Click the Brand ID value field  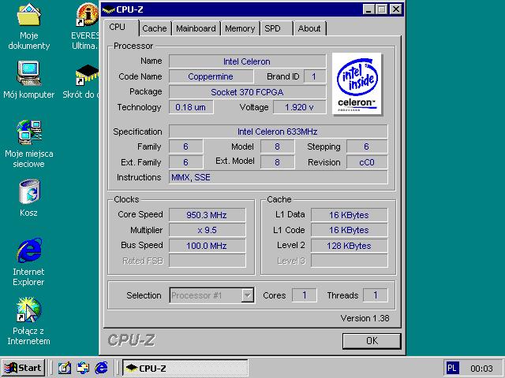coord(315,76)
